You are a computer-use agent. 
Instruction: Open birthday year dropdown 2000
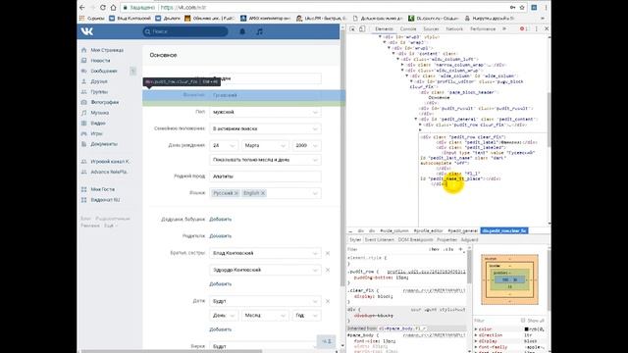click(306, 146)
